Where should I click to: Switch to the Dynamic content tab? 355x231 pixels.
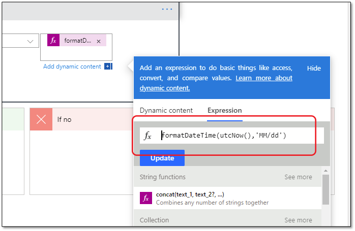[166, 110]
